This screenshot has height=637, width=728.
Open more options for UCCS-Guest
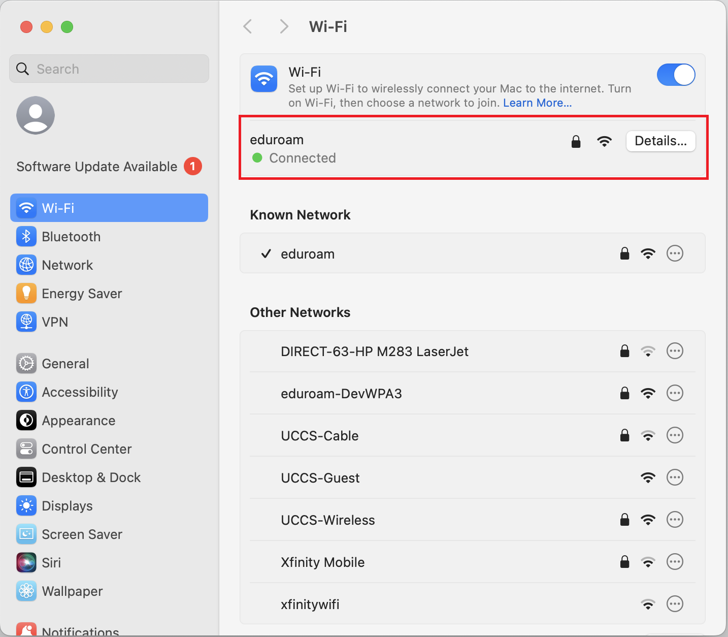(675, 477)
